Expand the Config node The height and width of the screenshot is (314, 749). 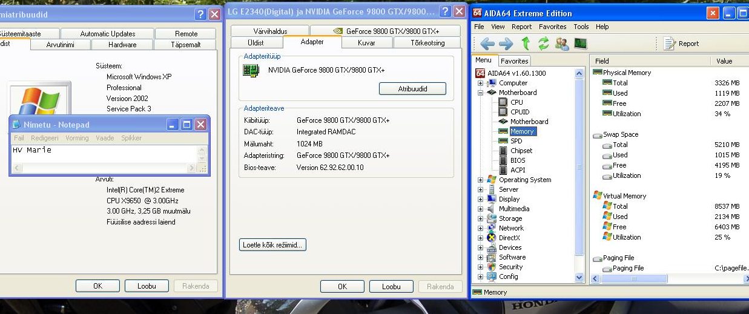point(481,276)
